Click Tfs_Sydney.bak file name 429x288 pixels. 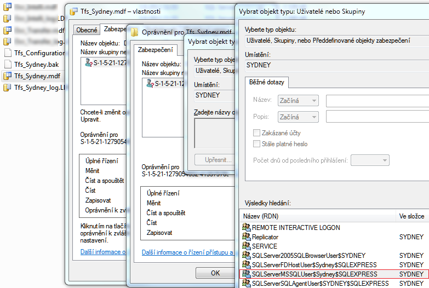pyautogui.click(x=37, y=65)
